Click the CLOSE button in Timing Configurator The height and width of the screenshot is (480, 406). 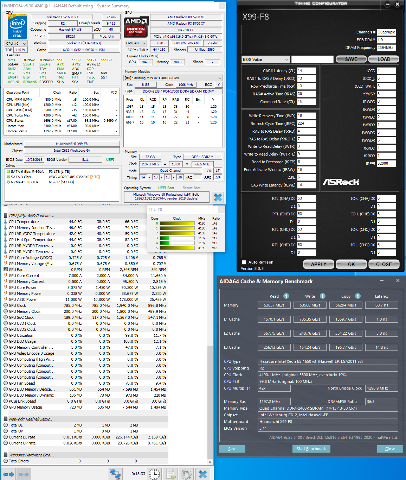click(x=384, y=264)
